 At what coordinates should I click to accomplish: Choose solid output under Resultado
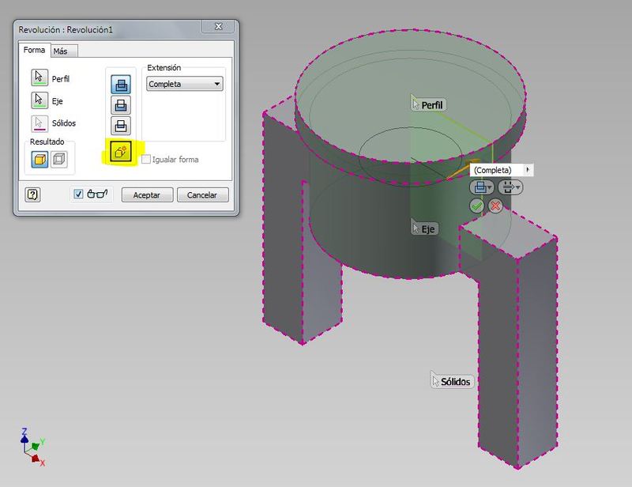click(40, 160)
